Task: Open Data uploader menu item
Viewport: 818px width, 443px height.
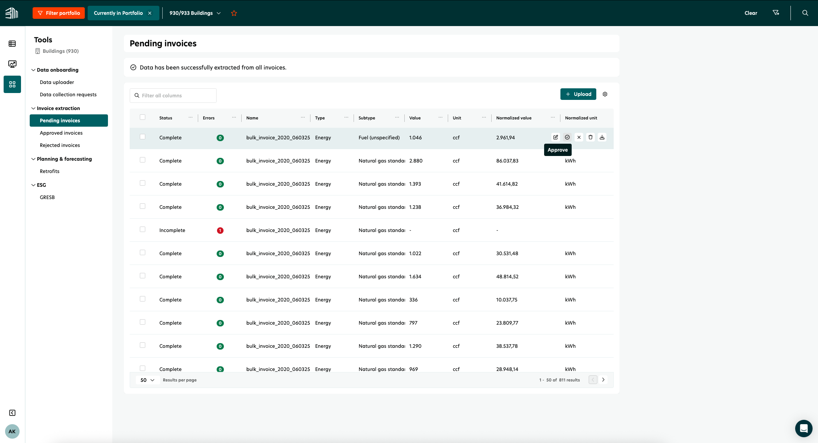Action: point(57,82)
